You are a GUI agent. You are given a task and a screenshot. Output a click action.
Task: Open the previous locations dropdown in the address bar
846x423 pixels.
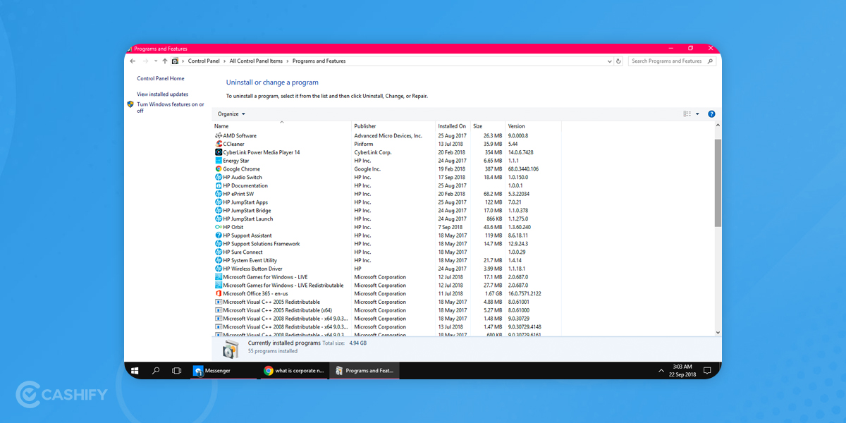coord(608,61)
